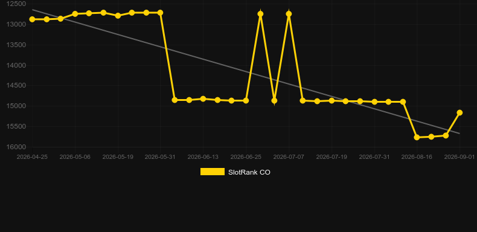Select the final data point at 2026-09-01

click(x=459, y=112)
